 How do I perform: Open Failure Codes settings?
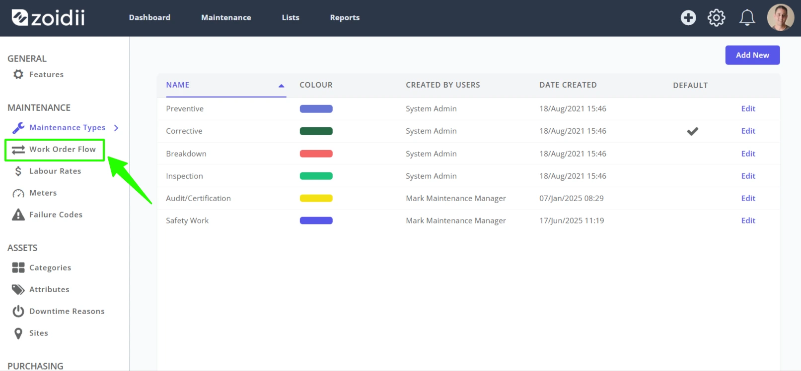click(56, 214)
